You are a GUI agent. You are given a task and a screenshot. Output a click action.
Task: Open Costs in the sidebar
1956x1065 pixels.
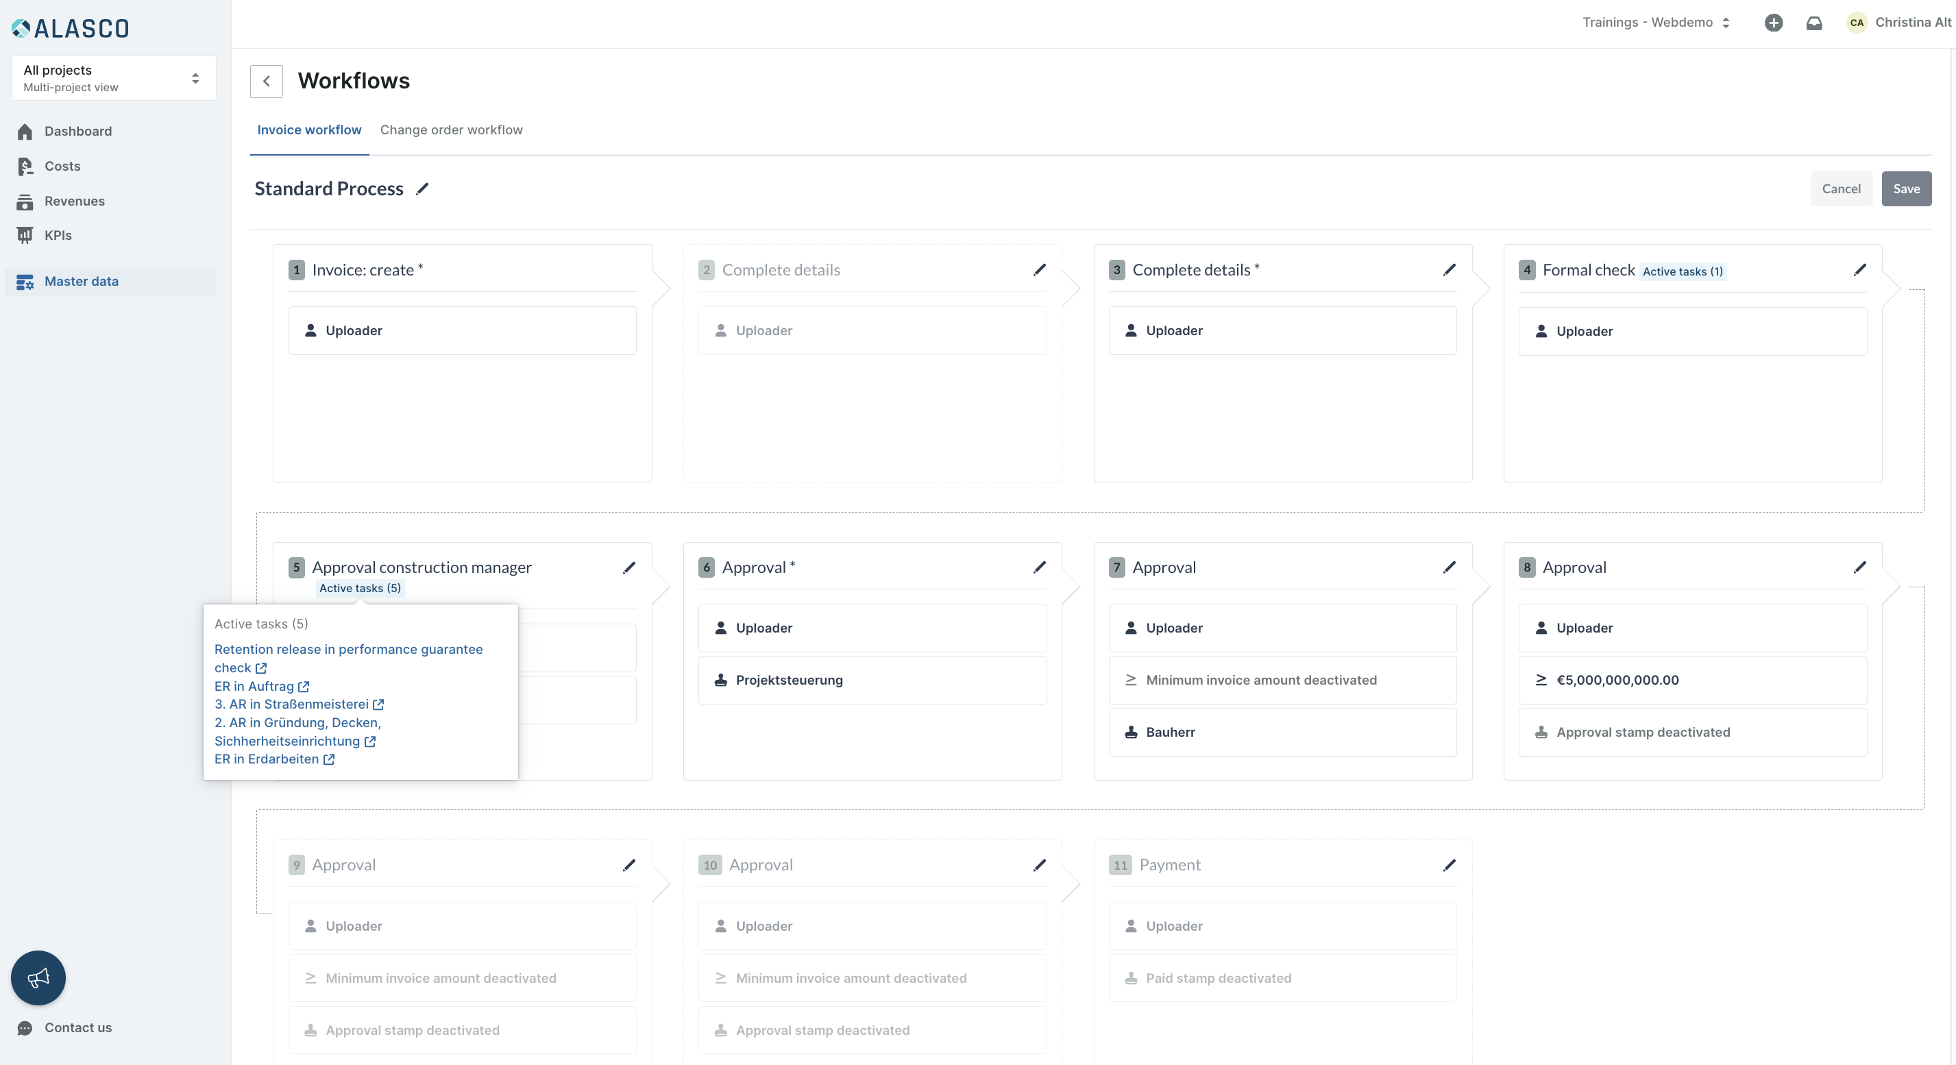pyautogui.click(x=62, y=167)
